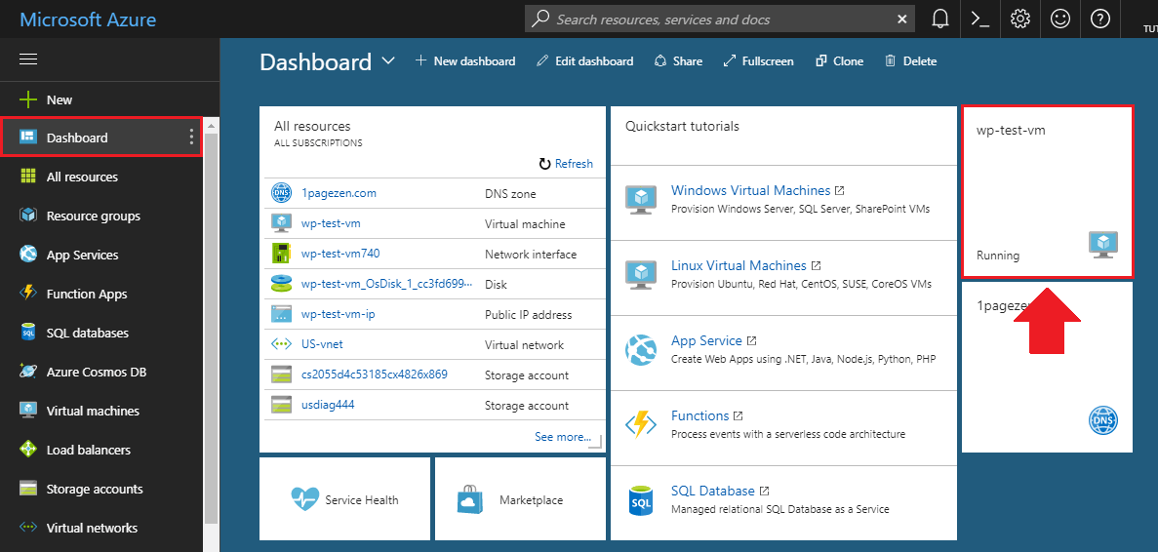
Task: Open the notifications bell icon
Action: (x=939, y=20)
